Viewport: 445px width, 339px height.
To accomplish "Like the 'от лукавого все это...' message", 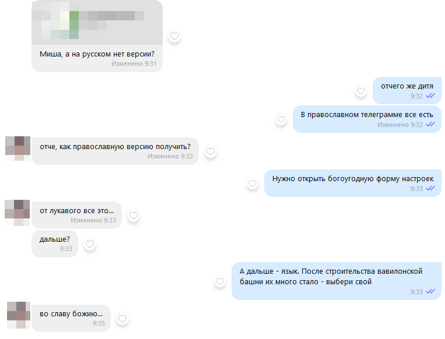I will tap(134, 216).
